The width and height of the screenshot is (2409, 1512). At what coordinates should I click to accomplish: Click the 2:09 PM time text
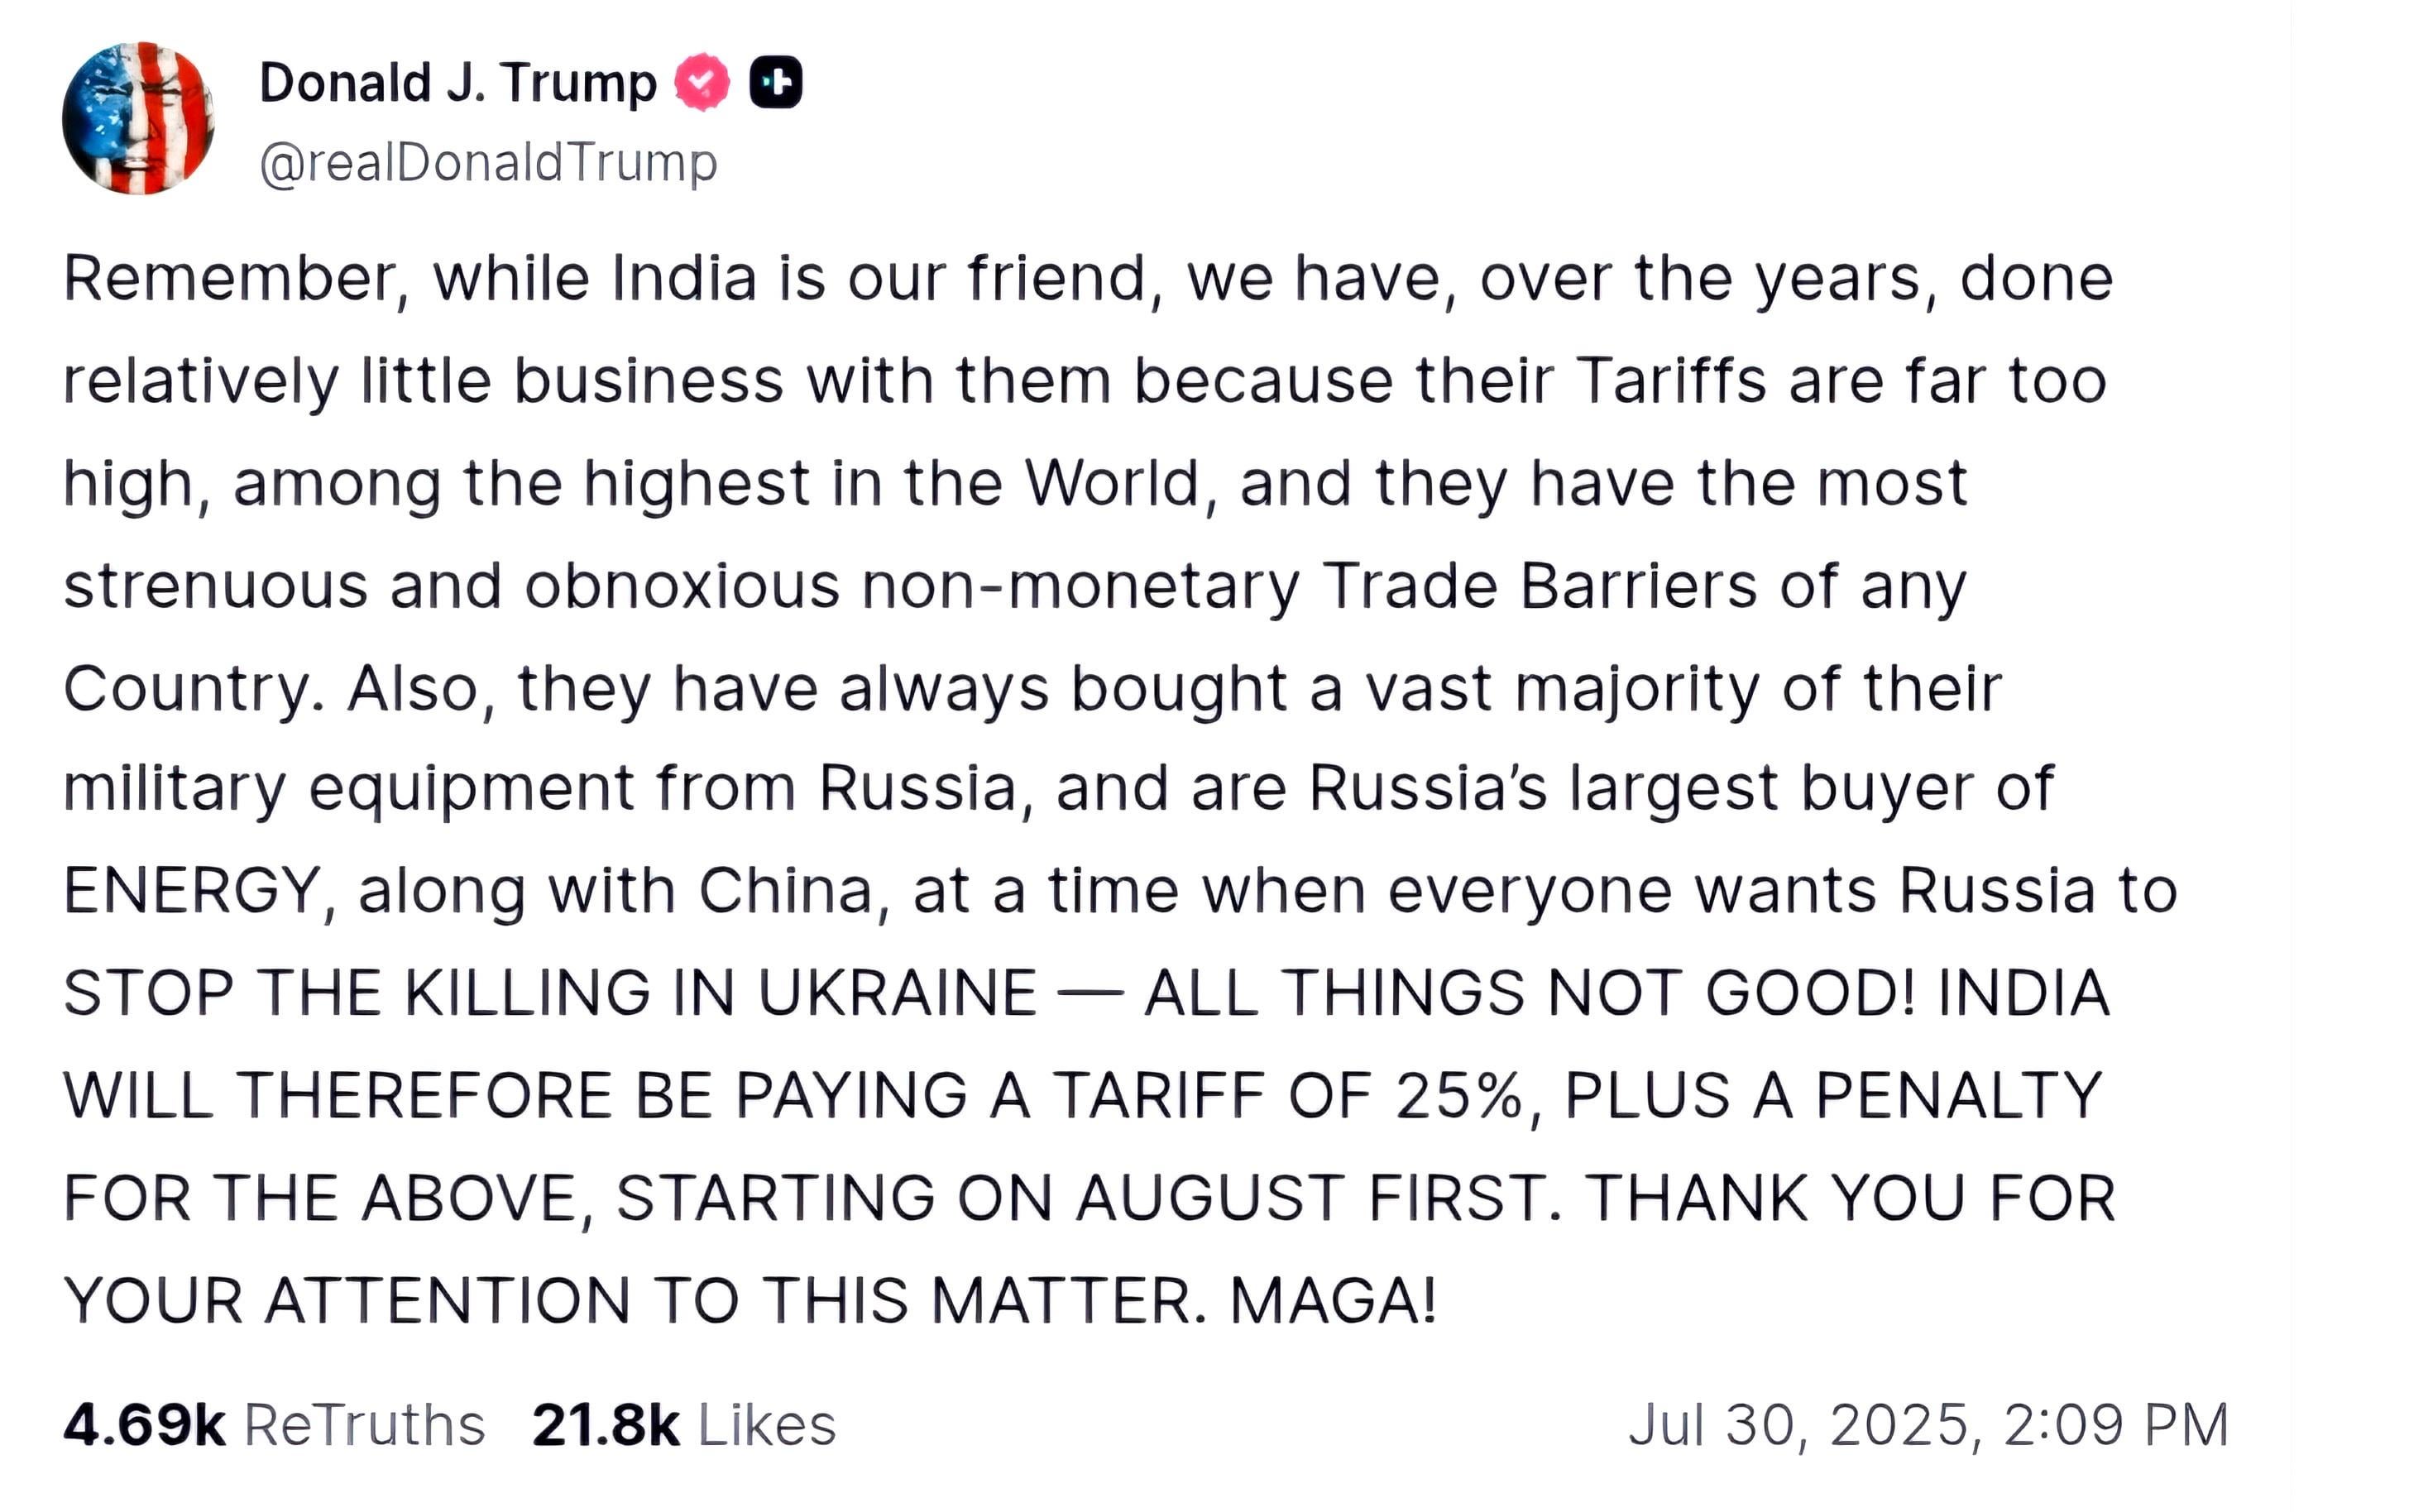tap(2116, 1425)
